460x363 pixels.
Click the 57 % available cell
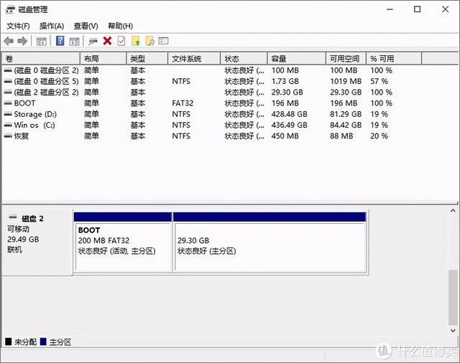(379, 81)
